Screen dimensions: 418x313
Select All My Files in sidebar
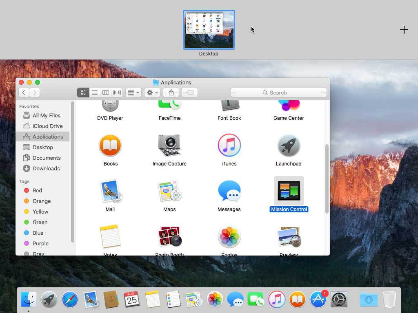[x=42, y=115]
